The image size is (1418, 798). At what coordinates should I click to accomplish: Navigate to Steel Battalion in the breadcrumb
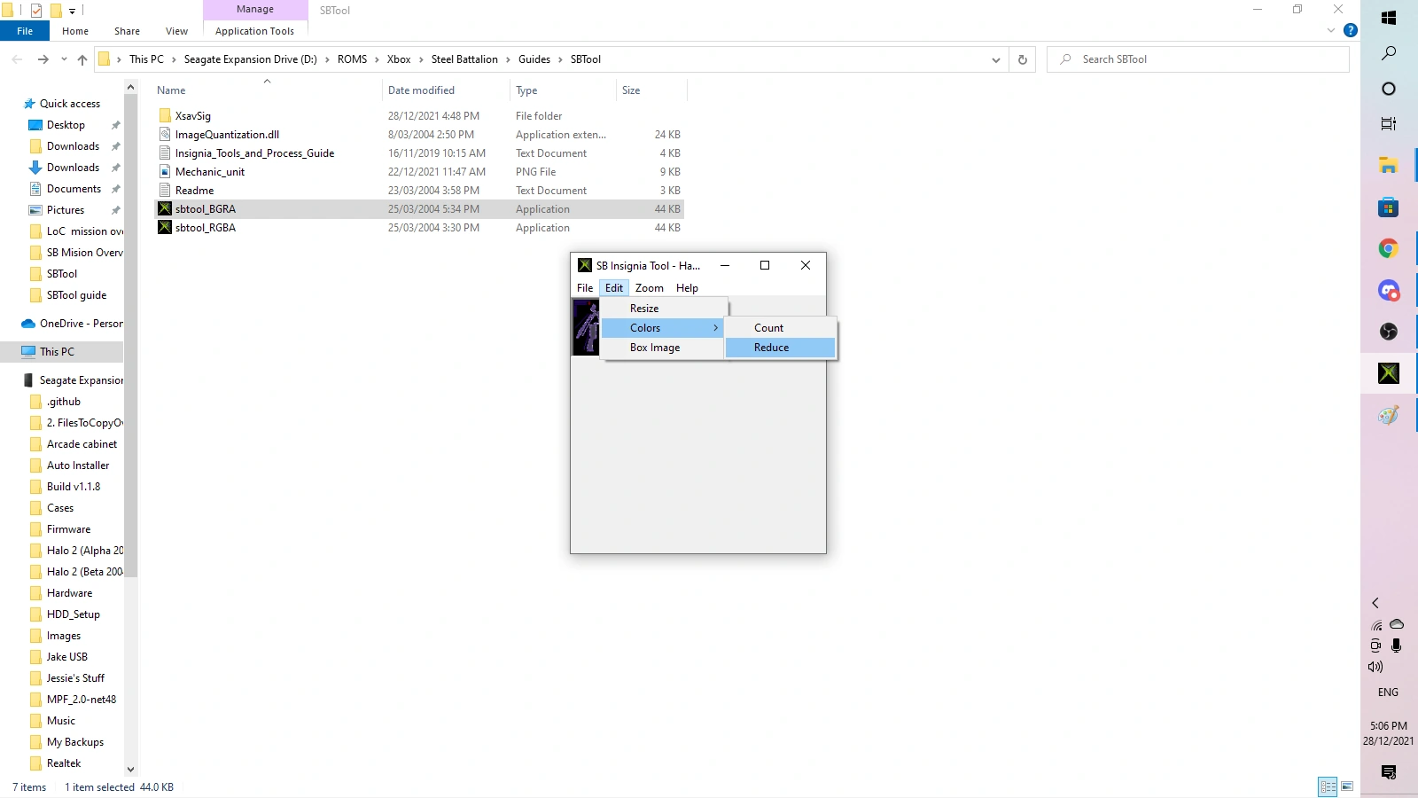pyautogui.click(x=464, y=59)
